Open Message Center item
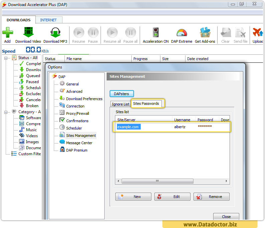The image size is (265, 228). (x=79, y=143)
